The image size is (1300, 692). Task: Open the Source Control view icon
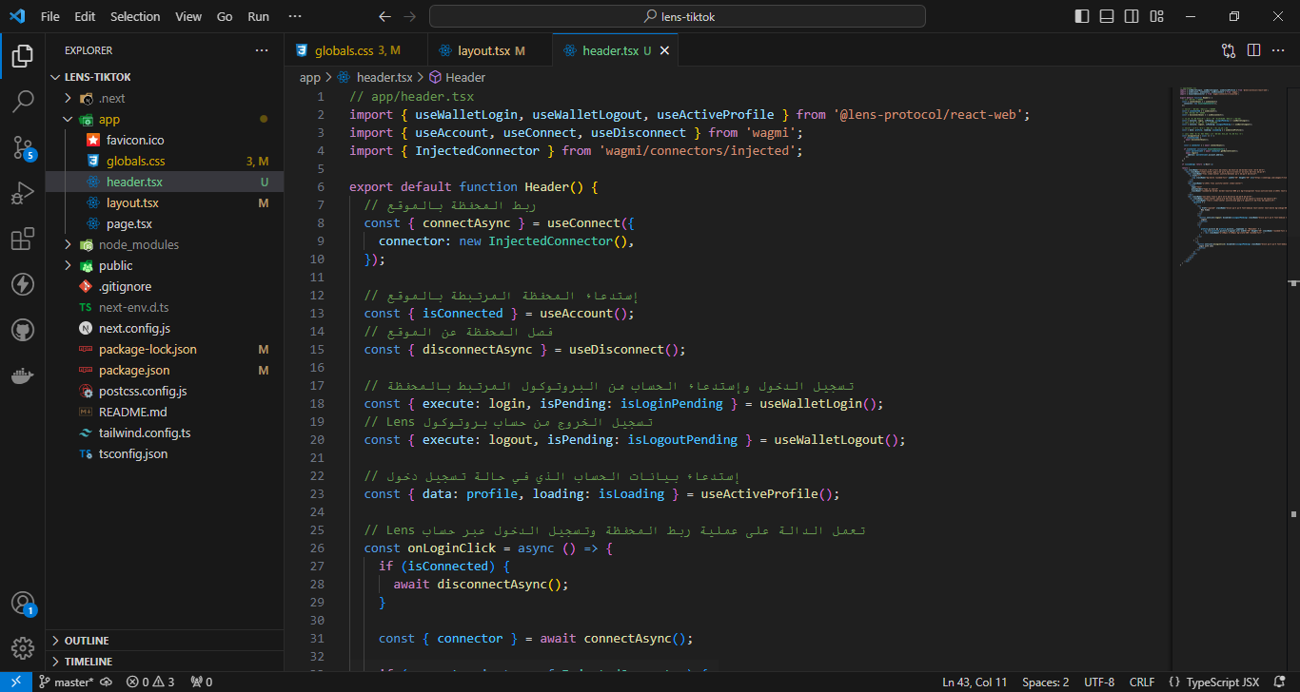click(x=23, y=146)
